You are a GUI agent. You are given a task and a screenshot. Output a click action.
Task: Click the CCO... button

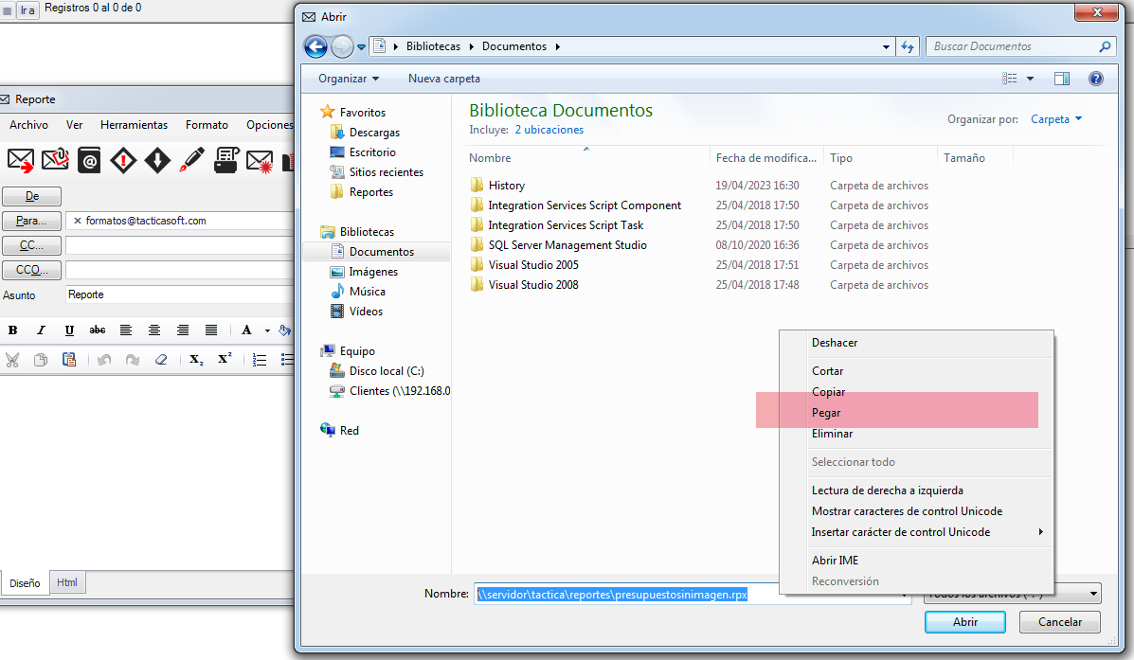(x=32, y=271)
